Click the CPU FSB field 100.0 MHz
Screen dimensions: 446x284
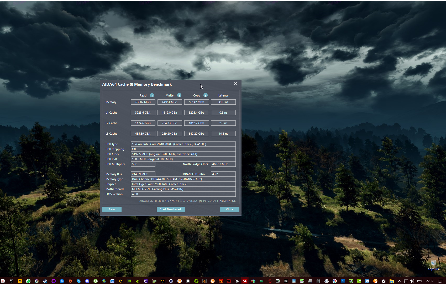click(183, 159)
